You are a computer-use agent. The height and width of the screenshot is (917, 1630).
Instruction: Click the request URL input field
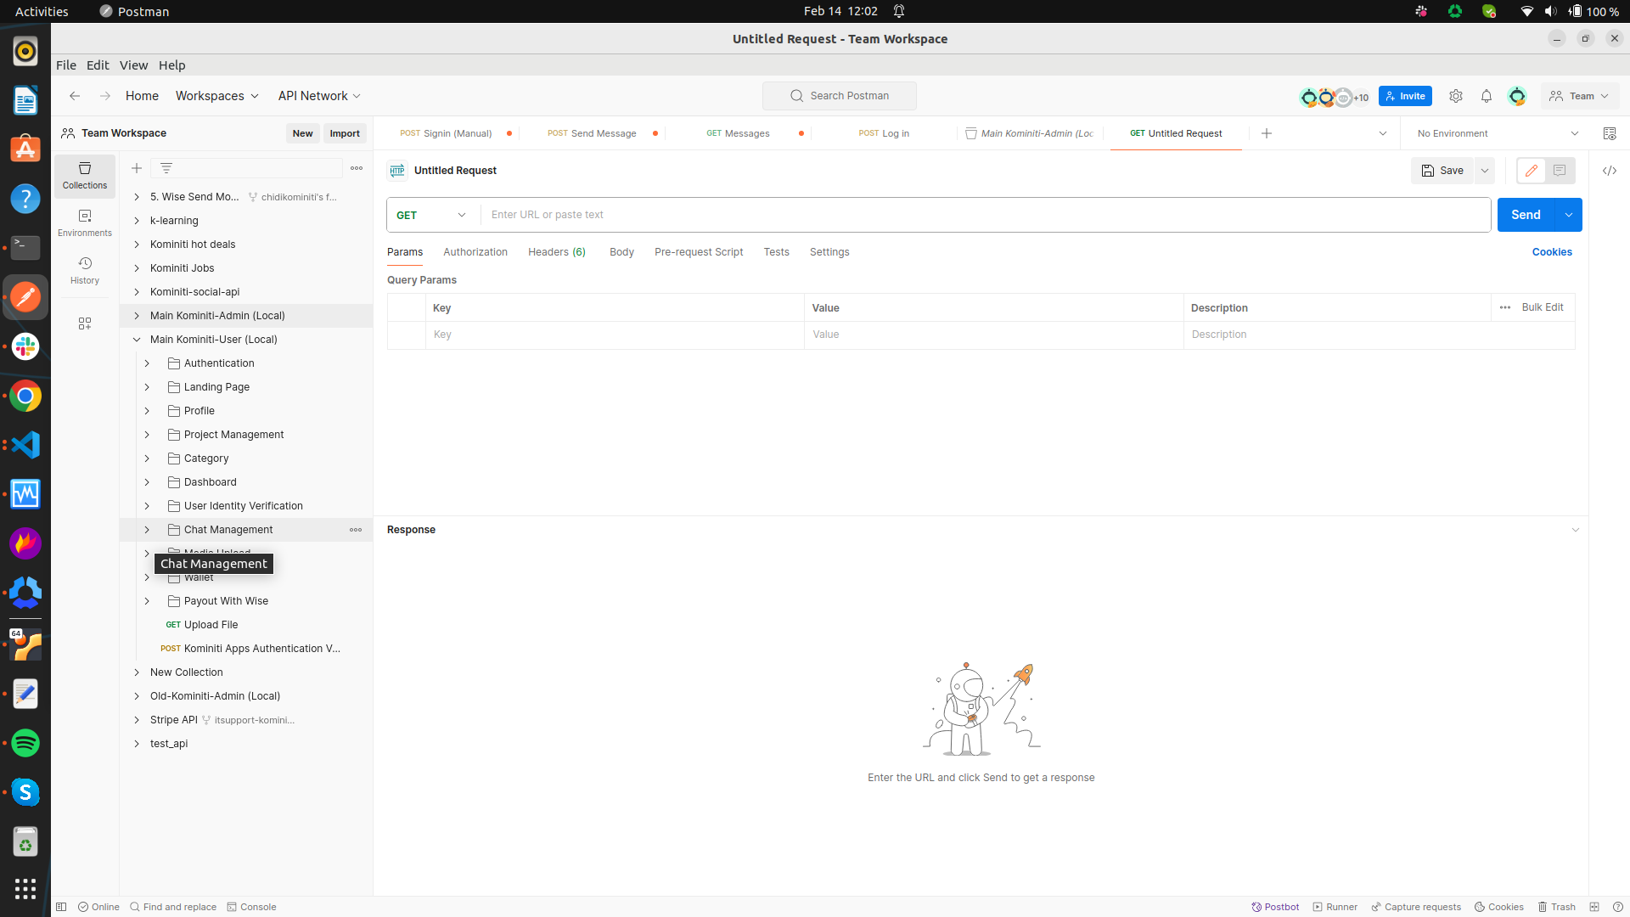point(985,215)
